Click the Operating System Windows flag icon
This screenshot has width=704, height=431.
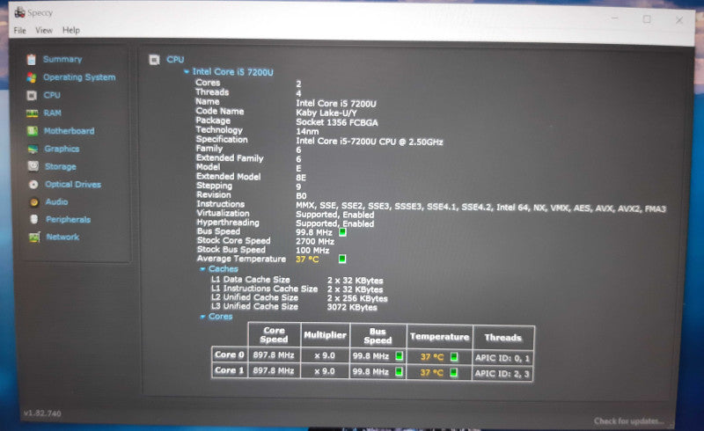point(32,77)
